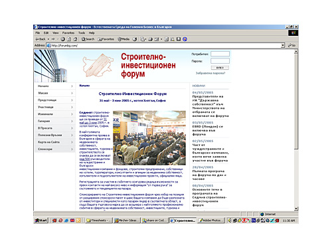Click the Bulgaria map logo in header
This screenshot has height=249, width=332.
click(x=98, y=65)
